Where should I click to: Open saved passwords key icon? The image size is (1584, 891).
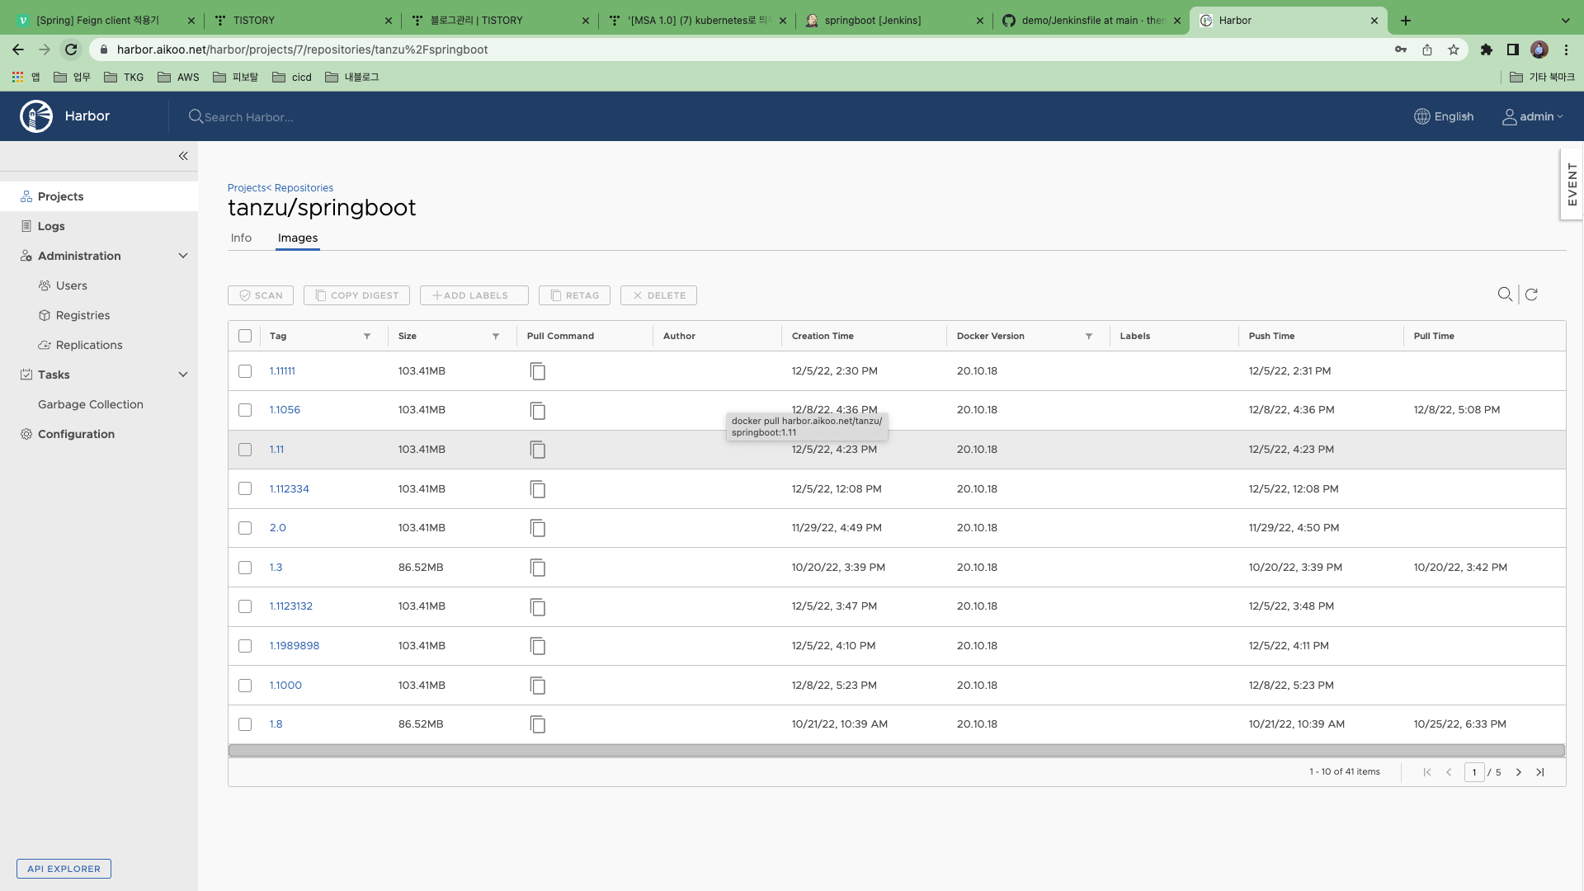(1401, 49)
